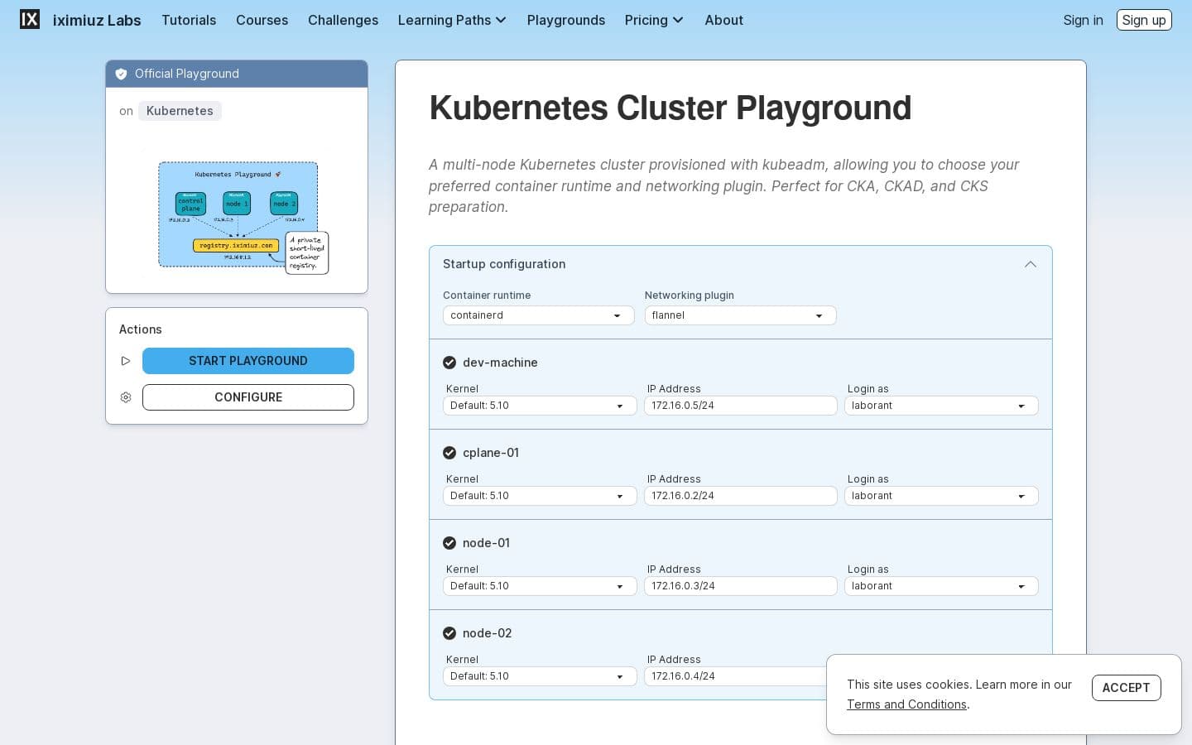Click the Kubernetes Cluster Playground heading

(x=670, y=108)
